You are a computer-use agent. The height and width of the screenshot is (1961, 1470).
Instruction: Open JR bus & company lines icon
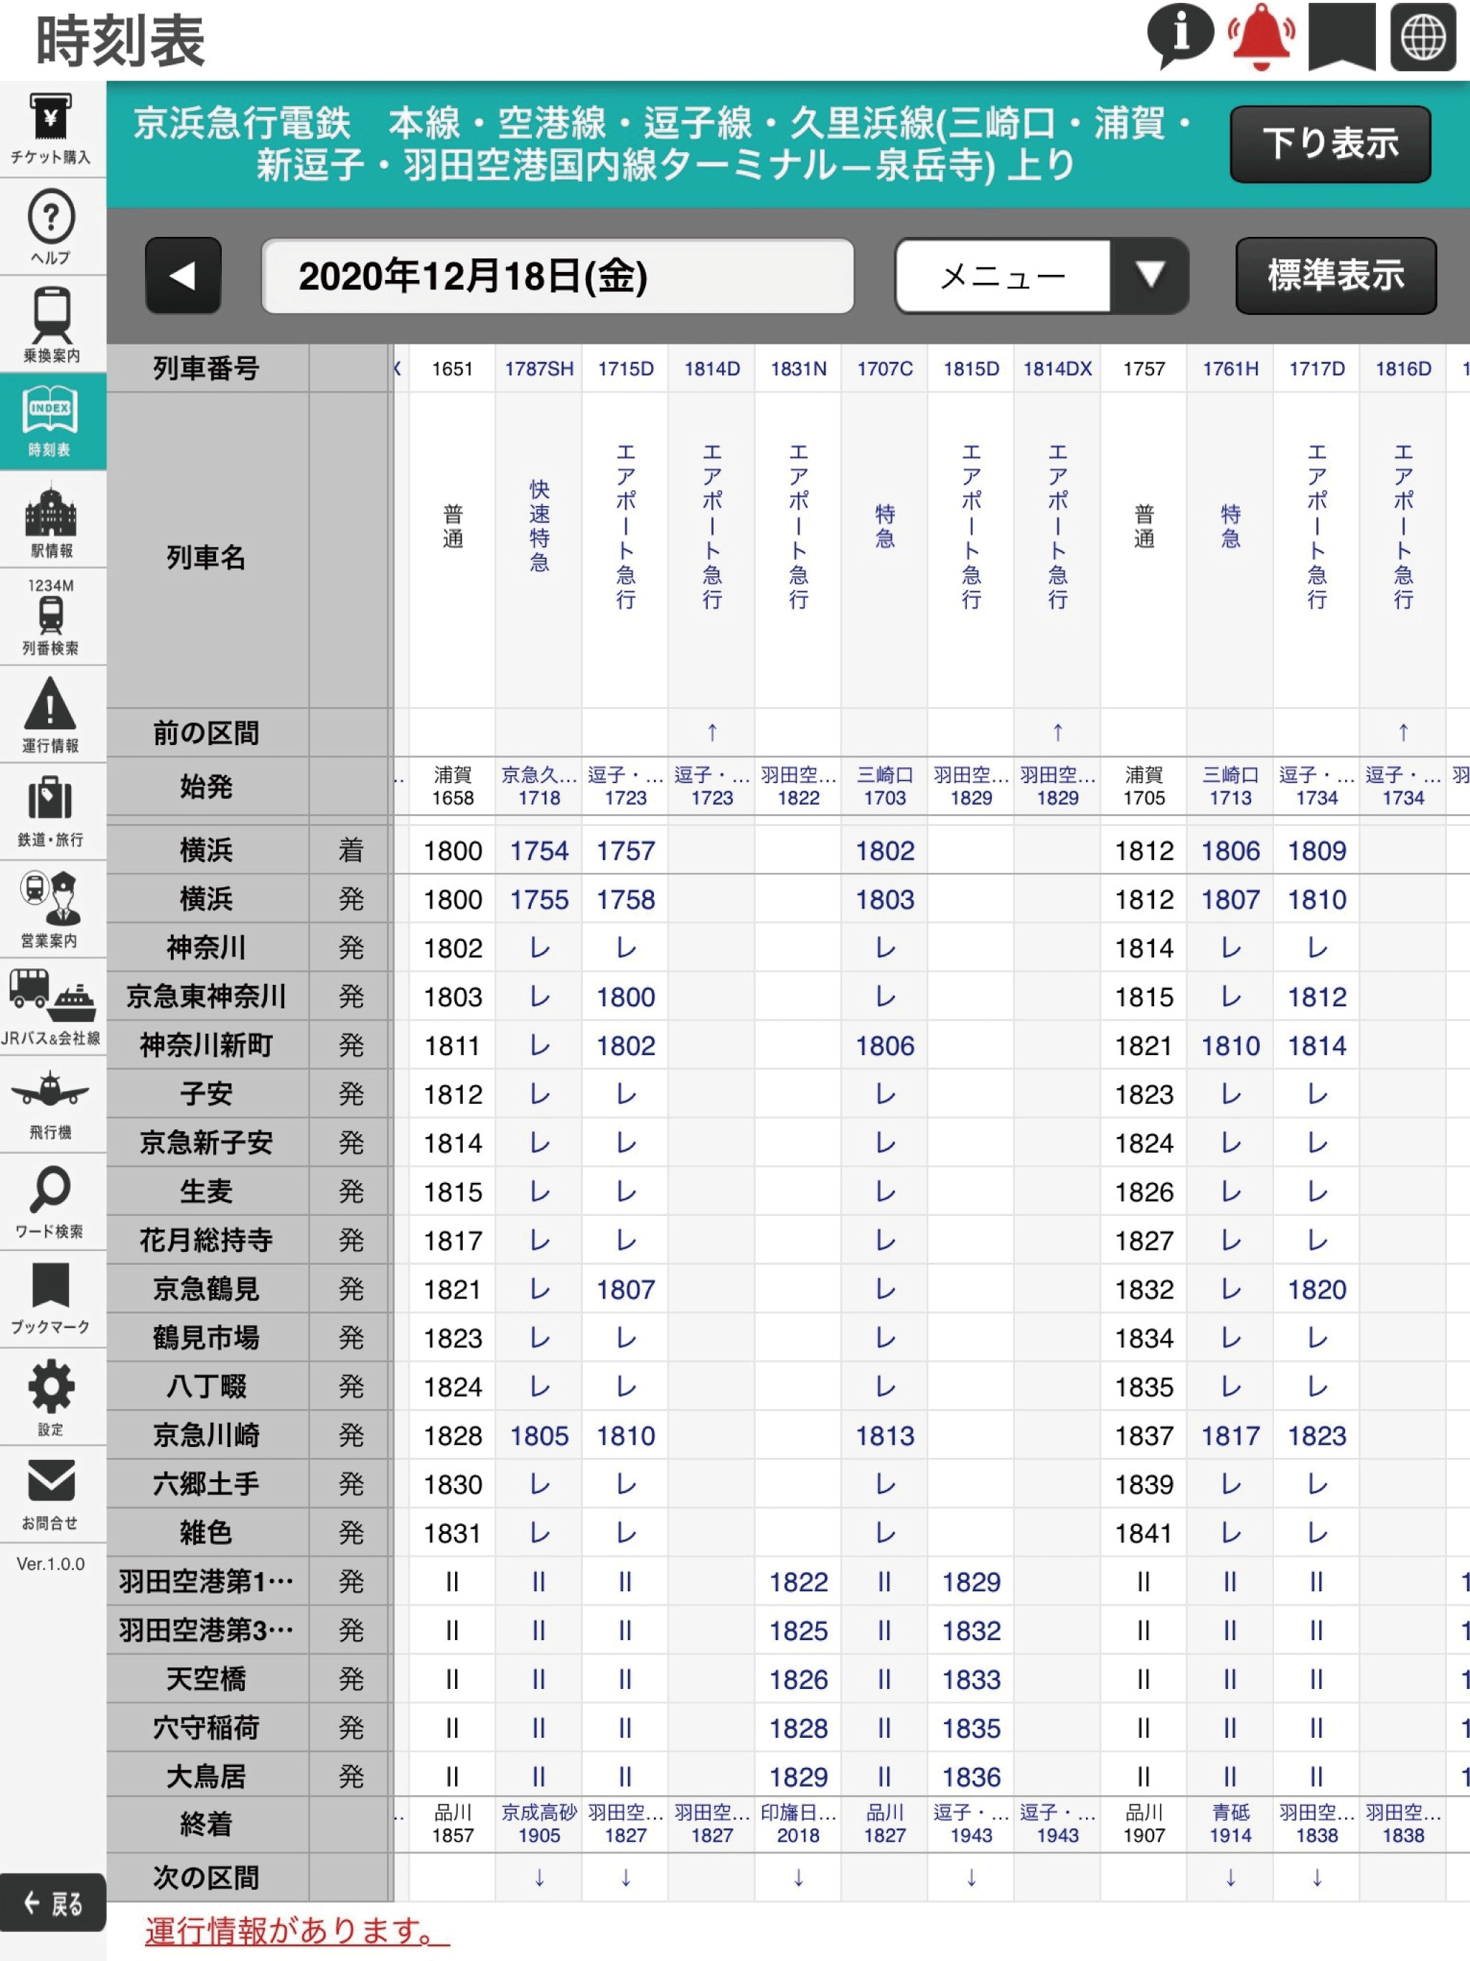(52, 1007)
